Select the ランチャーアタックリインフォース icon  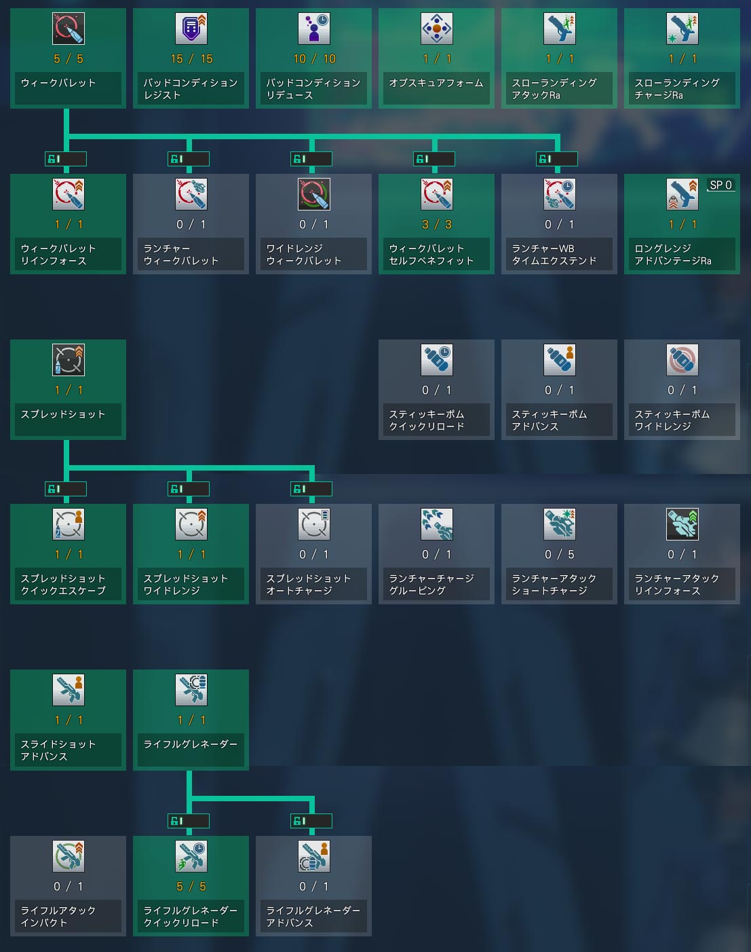tap(682, 524)
